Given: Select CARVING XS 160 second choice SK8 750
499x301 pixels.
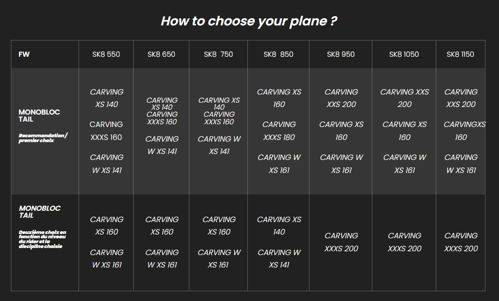Looking at the screenshot, I should coord(219,226).
